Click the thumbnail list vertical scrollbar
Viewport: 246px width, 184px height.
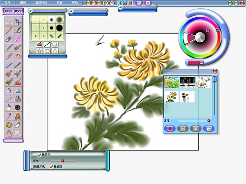point(215,96)
